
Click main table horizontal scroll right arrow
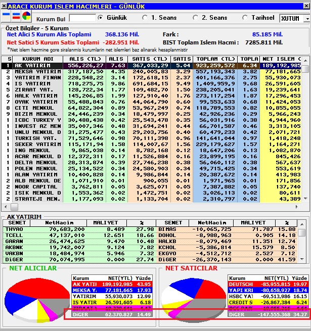(297, 207)
